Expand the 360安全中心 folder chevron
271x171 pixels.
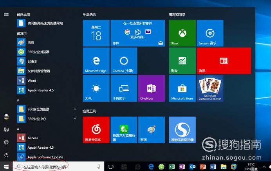click(75, 119)
